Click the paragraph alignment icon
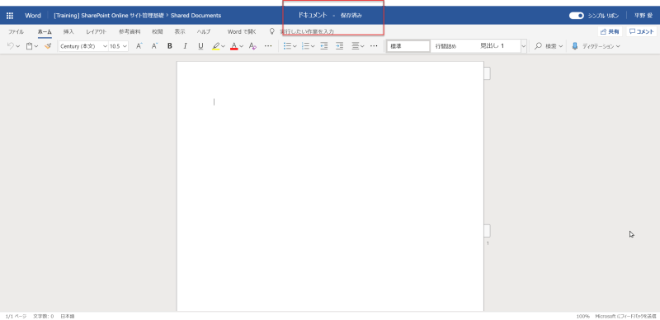The height and width of the screenshot is (320, 660). [x=356, y=46]
